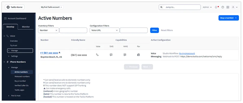243x103 pixels.
Task: Collapse the Phone Numbers section
Action: click(4, 62)
